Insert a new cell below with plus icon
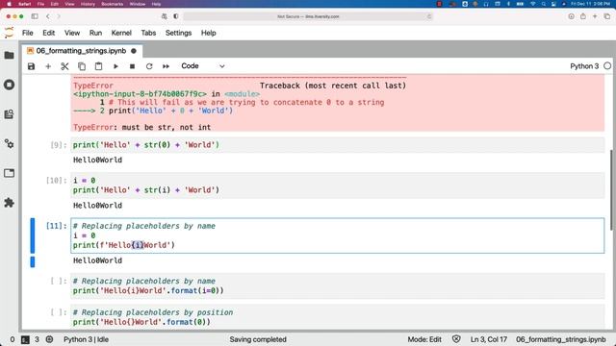 tap(48, 66)
